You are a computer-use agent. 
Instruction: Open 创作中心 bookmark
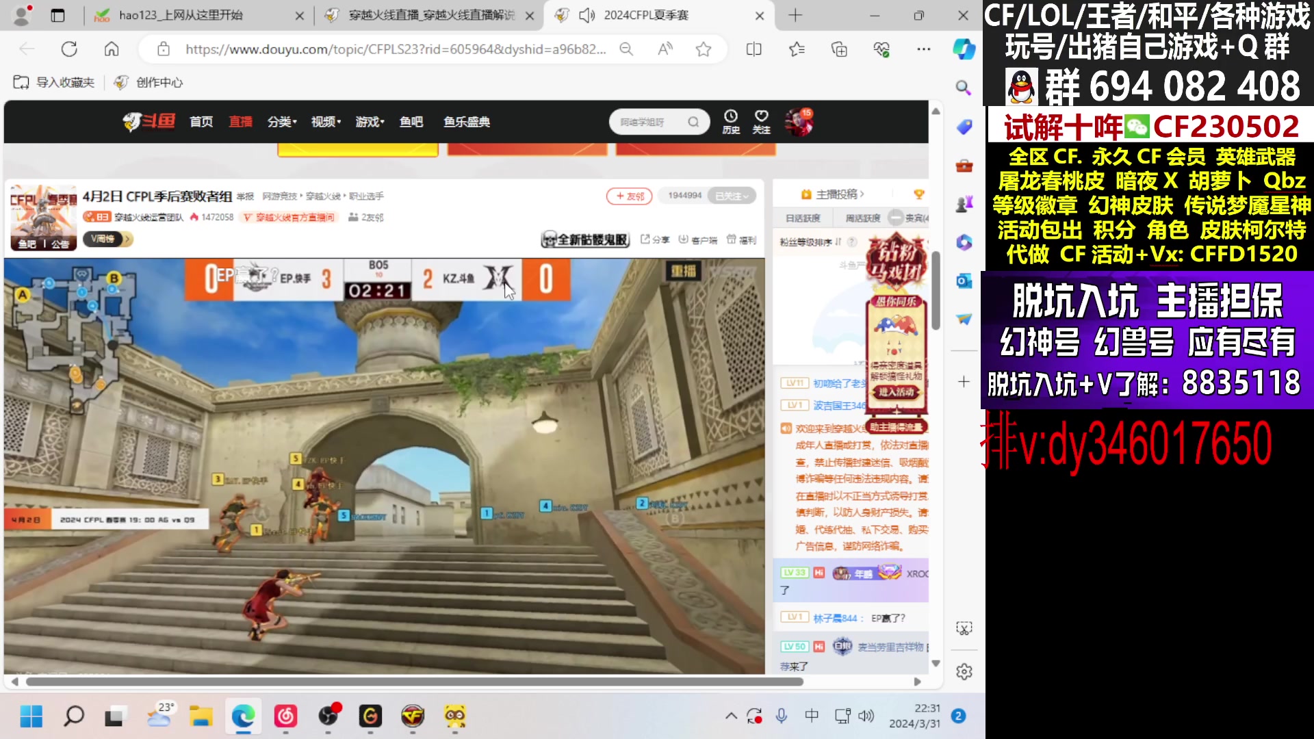[149, 82]
